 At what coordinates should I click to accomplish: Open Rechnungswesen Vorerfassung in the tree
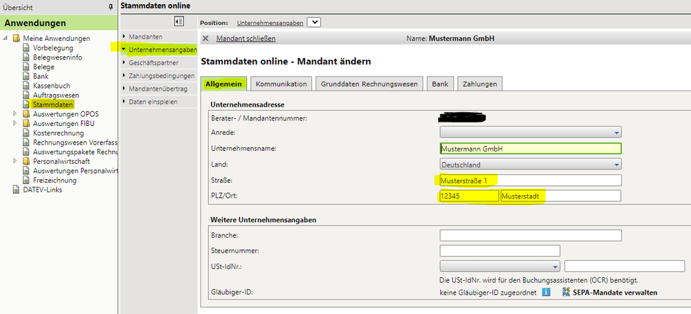tap(75, 142)
